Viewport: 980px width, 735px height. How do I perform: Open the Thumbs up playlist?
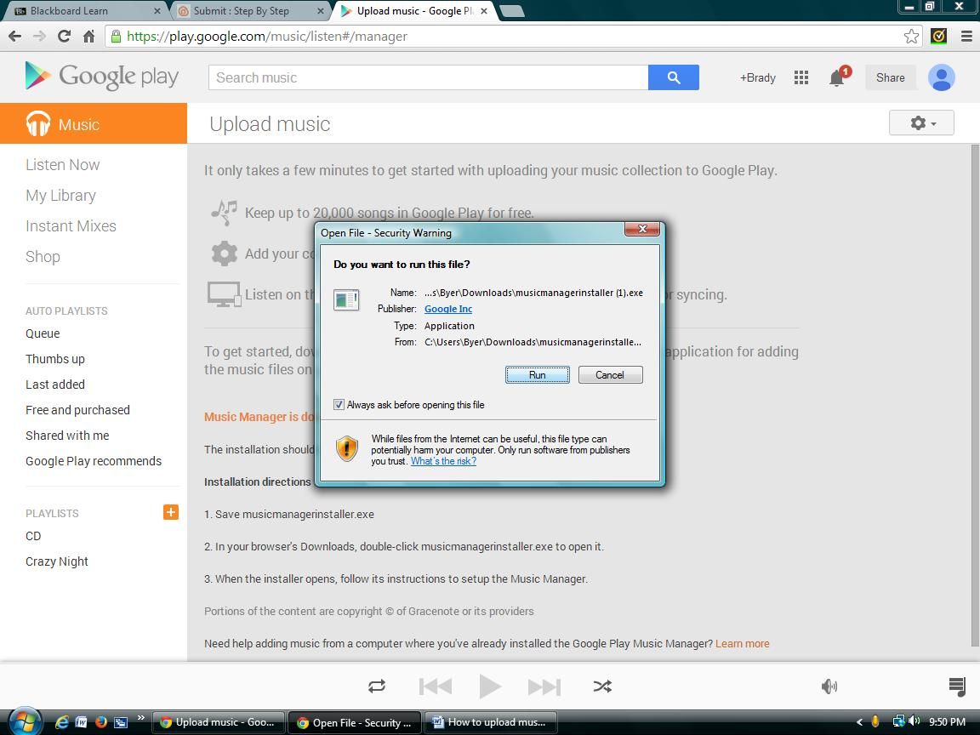[55, 359]
